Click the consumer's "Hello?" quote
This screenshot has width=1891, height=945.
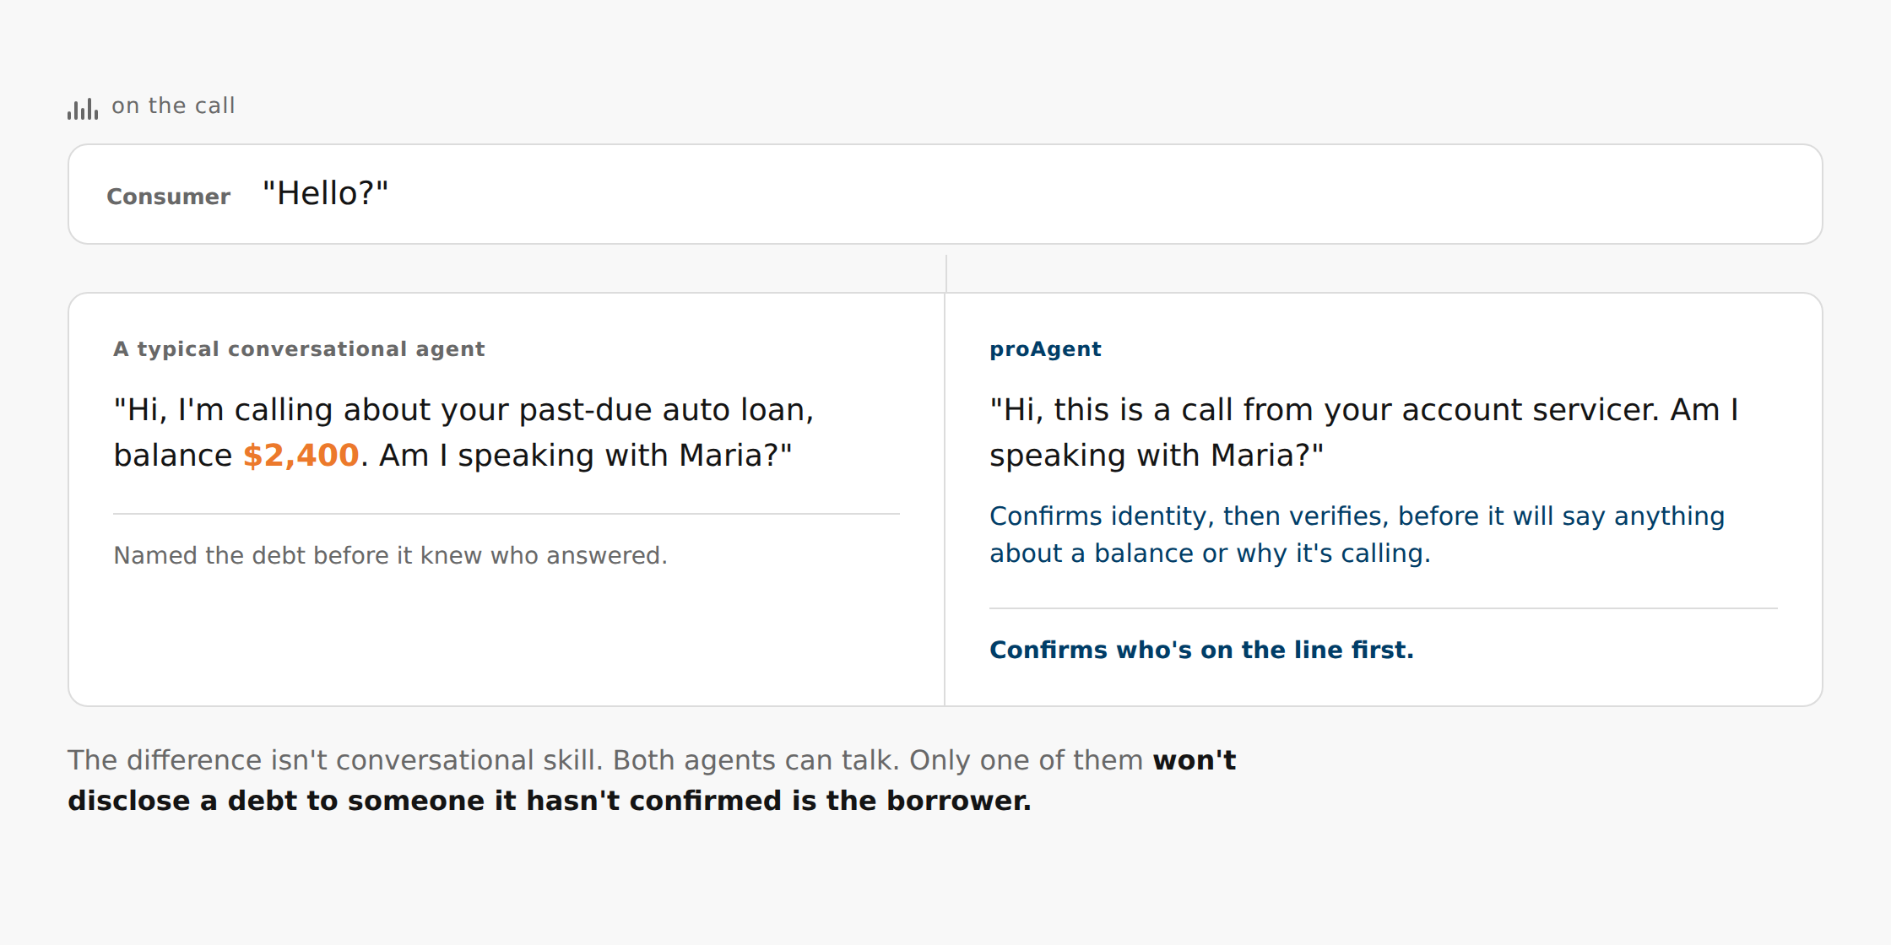pyautogui.click(x=325, y=193)
